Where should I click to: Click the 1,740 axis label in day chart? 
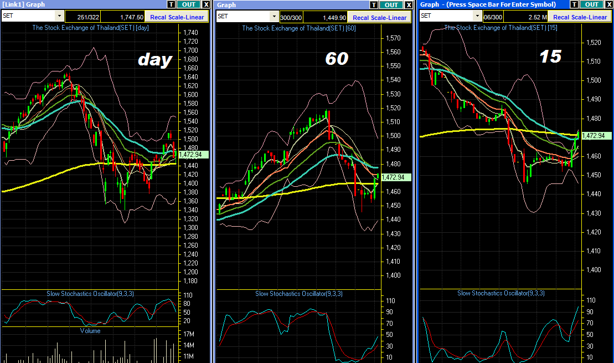point(190,33)
